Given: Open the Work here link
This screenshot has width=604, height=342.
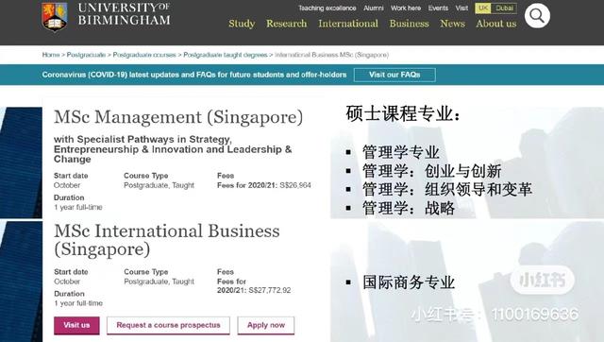Looking at the screenshot, I should pyautogui.click(x=406, y=9).
